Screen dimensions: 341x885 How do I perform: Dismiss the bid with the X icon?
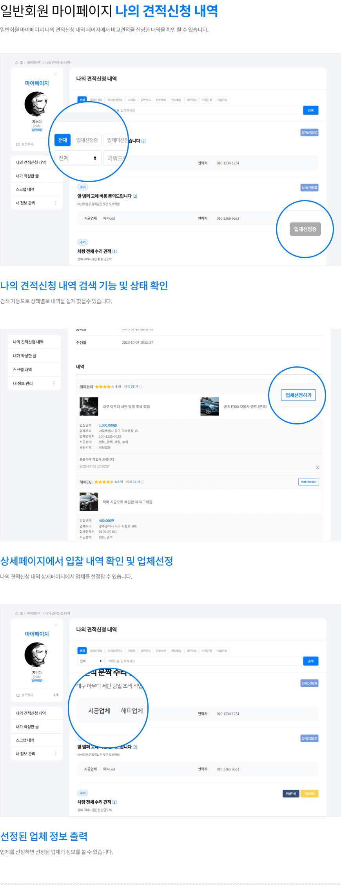(317, 467)
